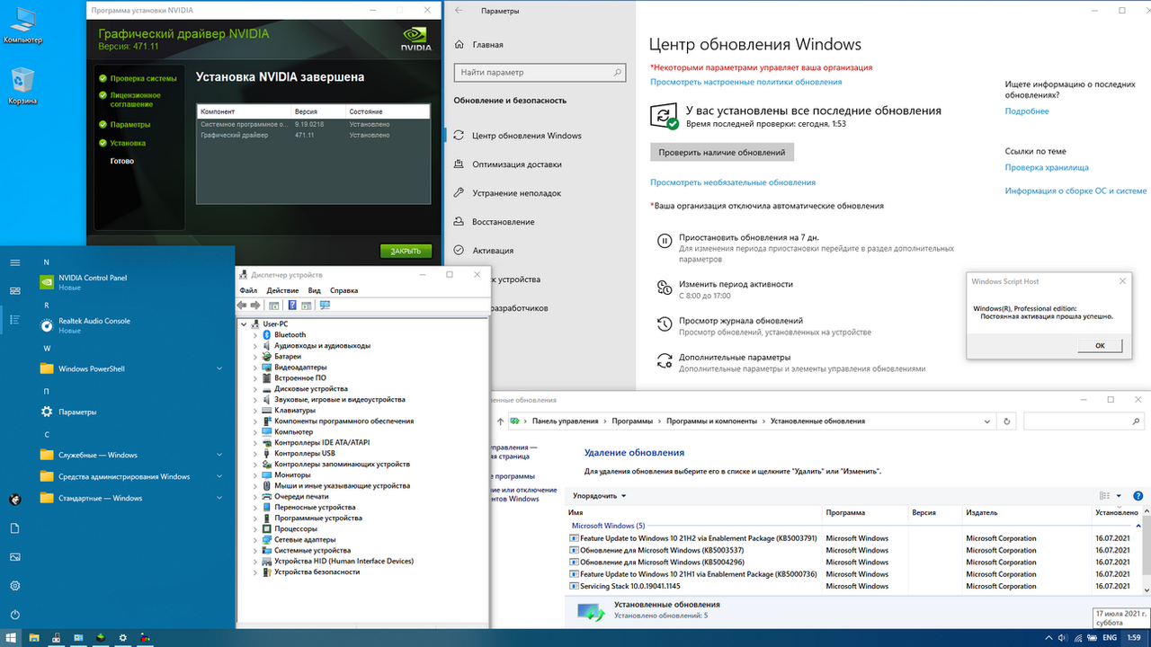Open Проверка хранилища link

point(1047,167)
